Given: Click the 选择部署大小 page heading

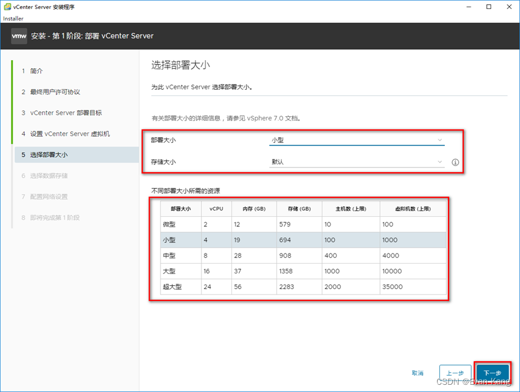Looking at the screenshot, I should pyautogui.click(x=181, y=65).
